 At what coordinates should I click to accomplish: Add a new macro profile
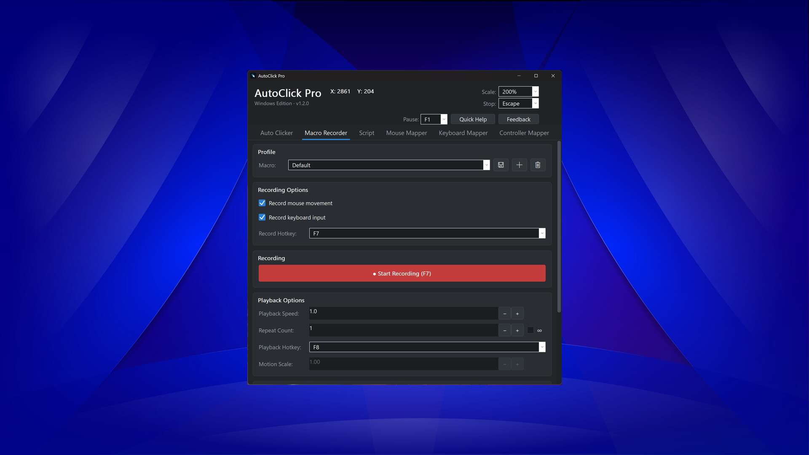519,165
